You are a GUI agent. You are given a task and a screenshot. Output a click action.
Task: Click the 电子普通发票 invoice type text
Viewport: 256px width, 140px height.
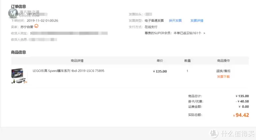154,21
